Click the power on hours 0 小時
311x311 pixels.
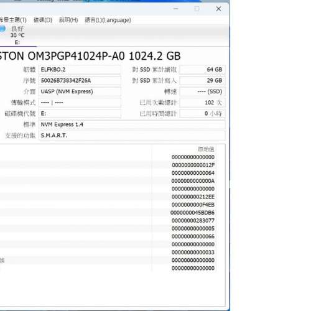coord(202,113)
